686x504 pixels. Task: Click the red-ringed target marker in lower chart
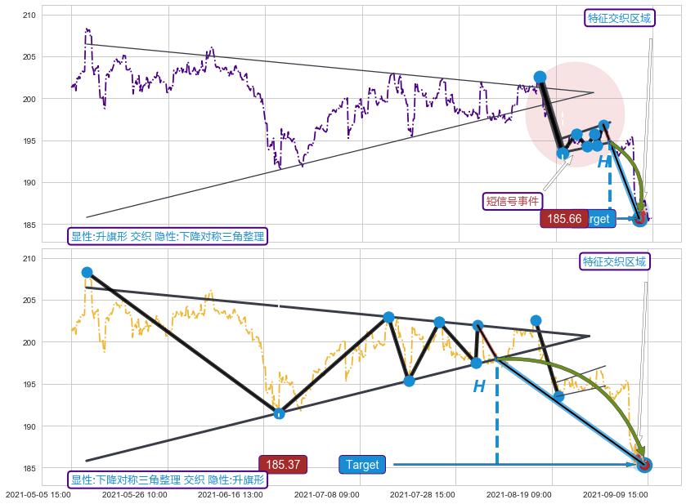[643, 465]
